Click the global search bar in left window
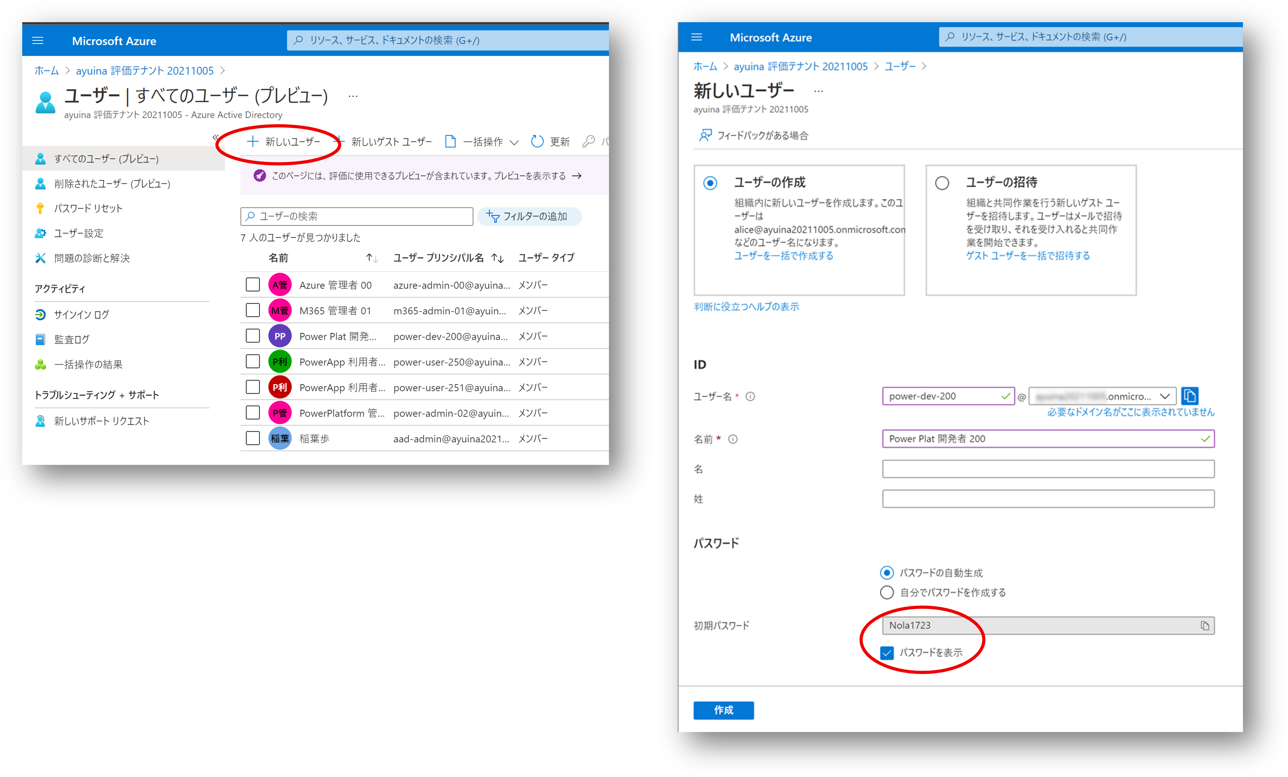Screen dimensions: 1288x777 448,40
